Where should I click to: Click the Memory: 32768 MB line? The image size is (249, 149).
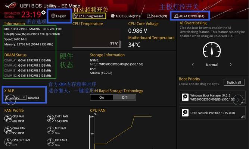29,44
